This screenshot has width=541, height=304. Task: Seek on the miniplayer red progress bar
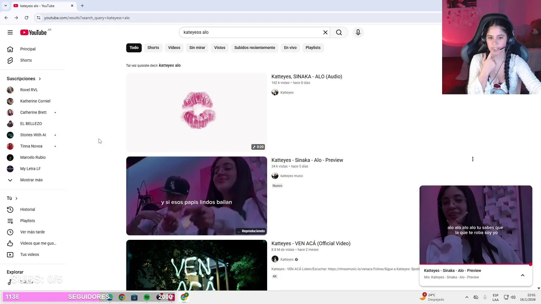[476, 265]
